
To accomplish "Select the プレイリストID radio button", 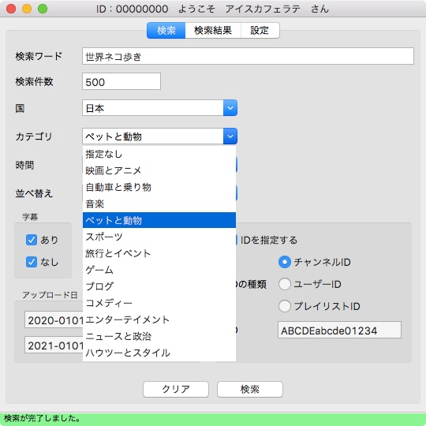I will coord(285,306).
